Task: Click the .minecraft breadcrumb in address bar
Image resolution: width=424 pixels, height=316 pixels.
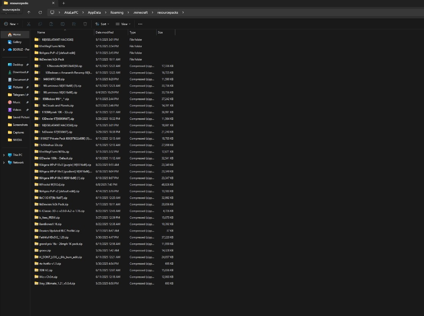Action: 140,12
